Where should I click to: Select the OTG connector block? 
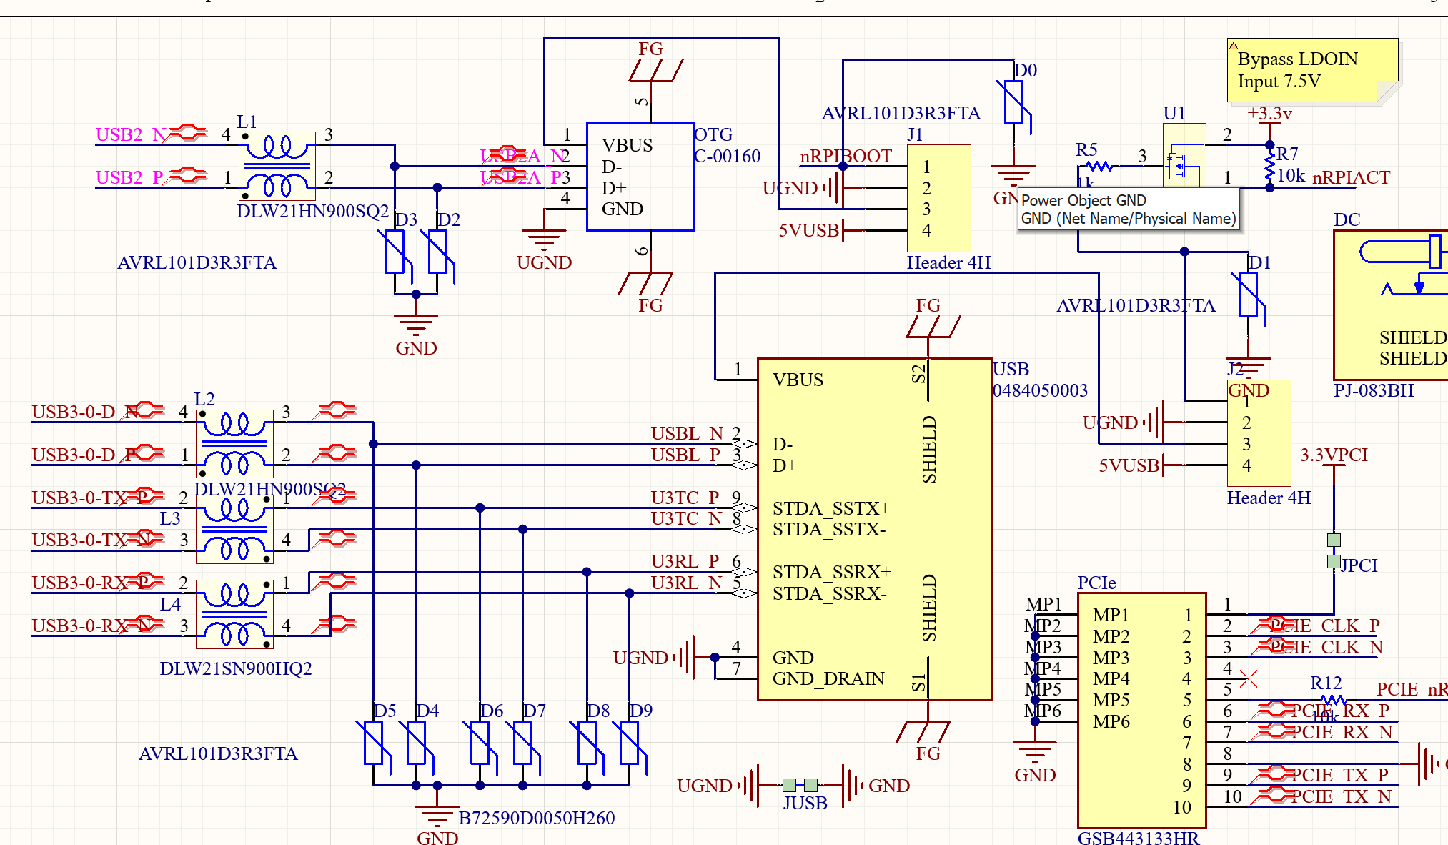click(640, 177)
